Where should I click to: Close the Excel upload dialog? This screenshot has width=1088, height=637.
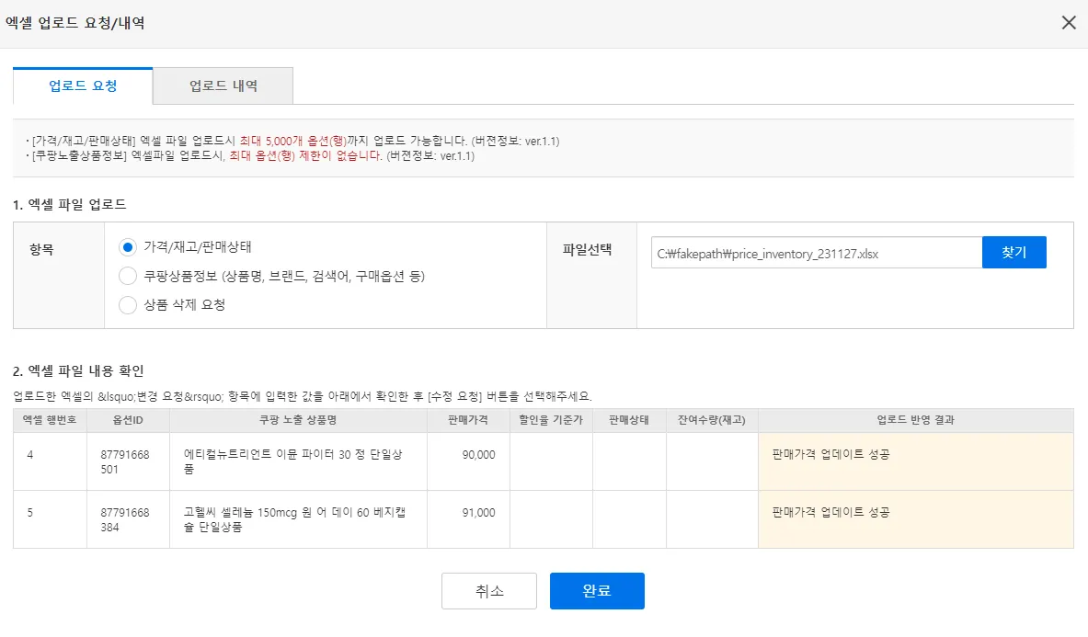pyautogui.click(x=1068, y=23)
